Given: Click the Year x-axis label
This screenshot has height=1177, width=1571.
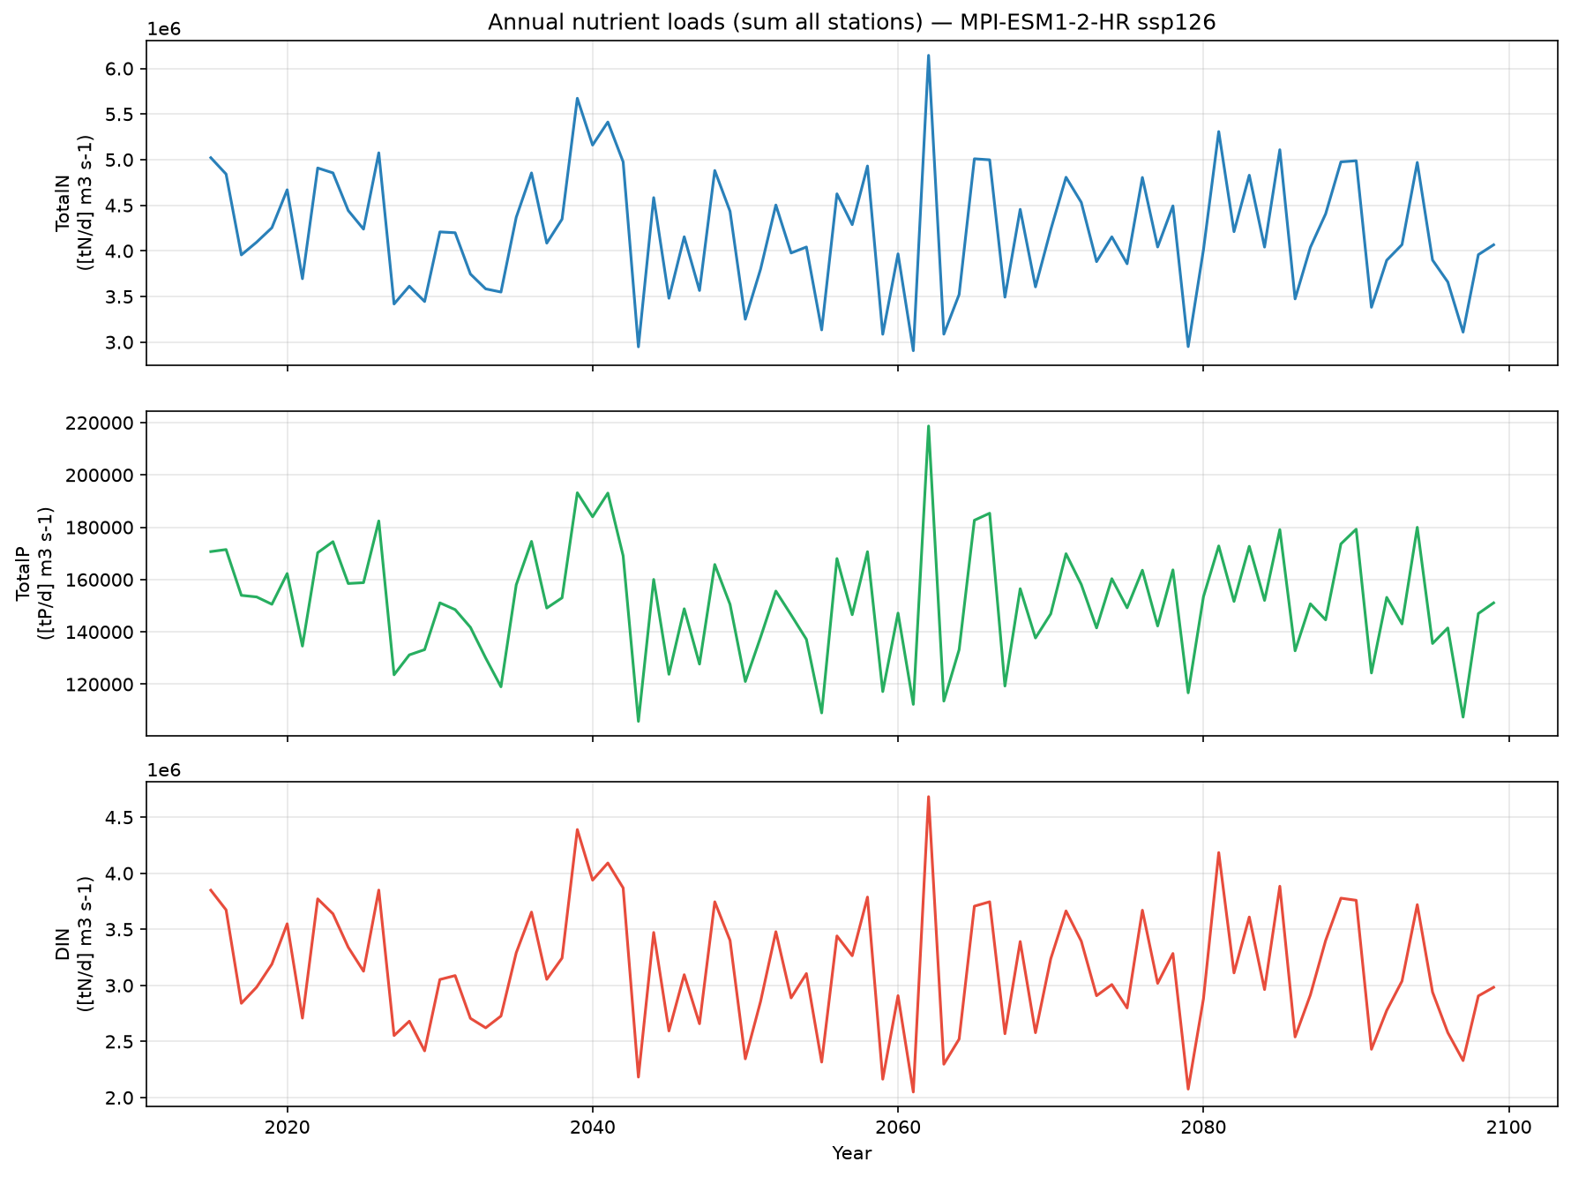Looking at the screenshot, I should (851, 1153).
